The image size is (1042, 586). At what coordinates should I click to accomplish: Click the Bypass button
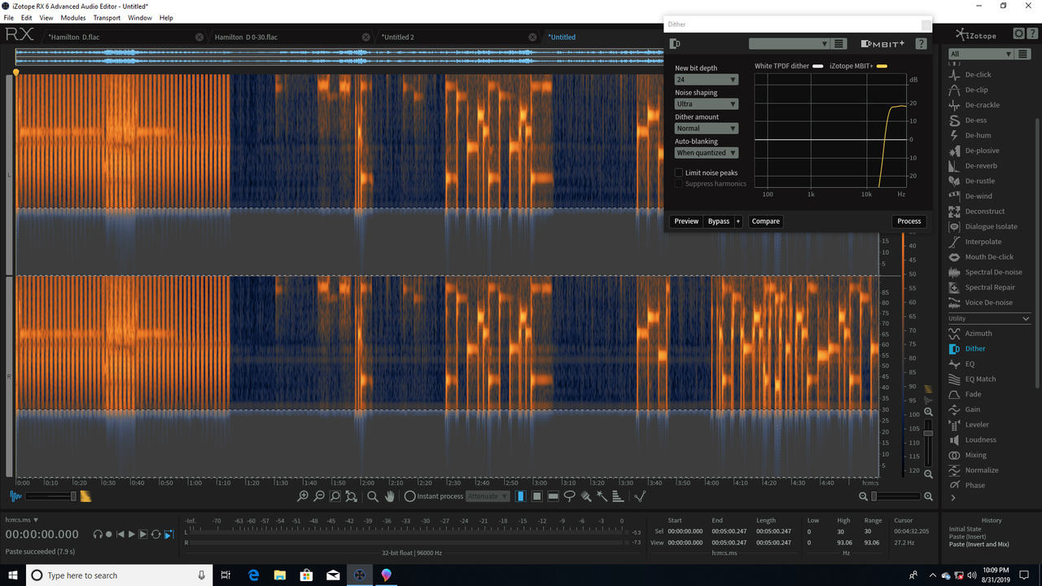pos(719,221)
